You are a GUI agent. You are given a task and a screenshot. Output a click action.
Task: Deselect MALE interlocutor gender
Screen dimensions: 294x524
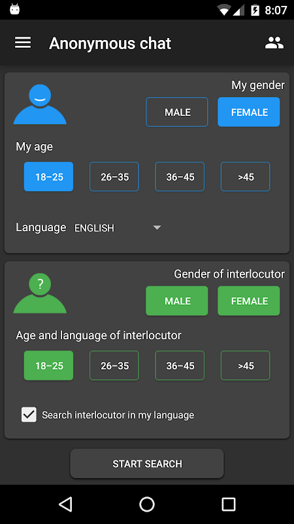click(x=177, y=301)
